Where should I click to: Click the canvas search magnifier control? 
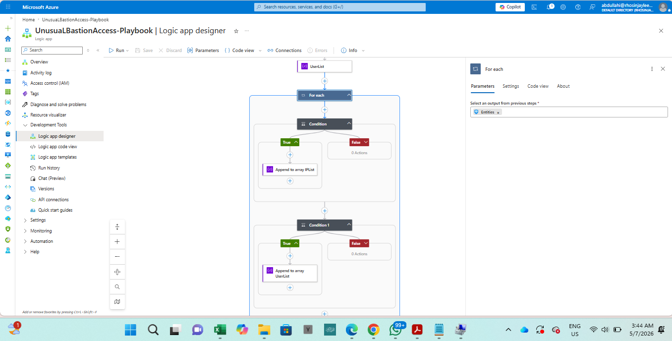click(x=117, y=286)
